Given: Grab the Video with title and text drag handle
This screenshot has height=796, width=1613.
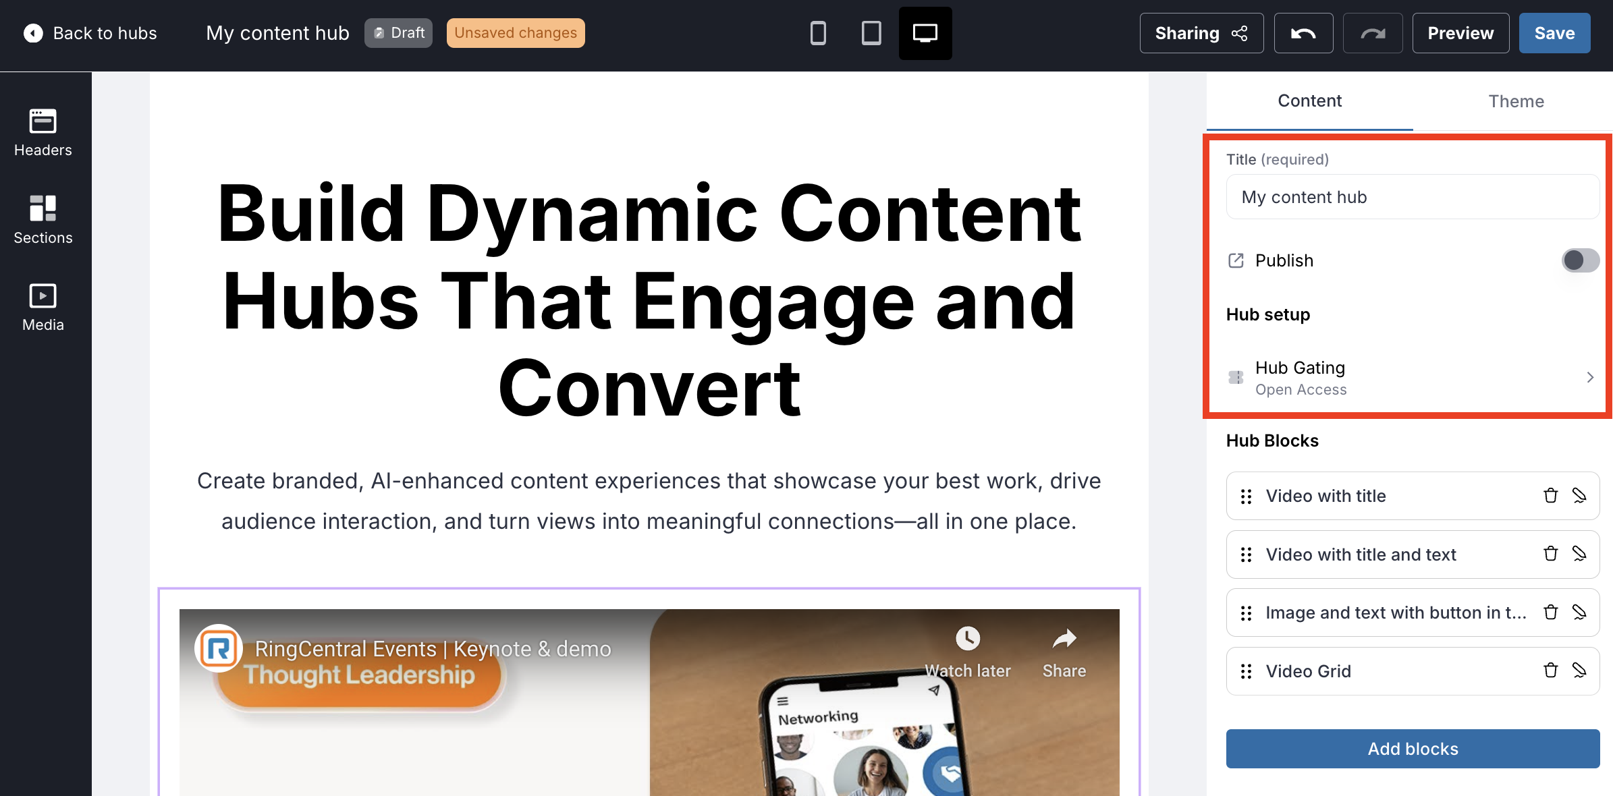Looking at the screenshot, I should click(x=1246, y=555).
